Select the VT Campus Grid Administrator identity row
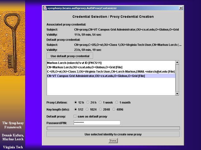Image resolution: width=201 pixels, height=150 pixels. pos(111,76)
